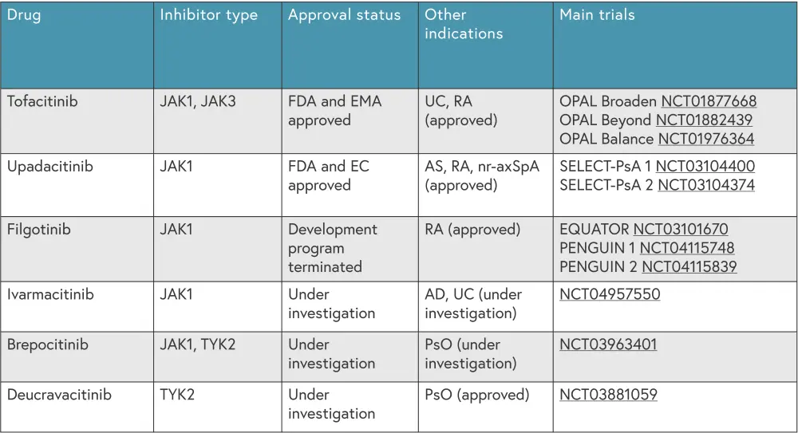The height and width of the screenshot is (433, 798).
Task: Open the OPAL Balance NCT01976364 link
Action: [x=706, y=139]
